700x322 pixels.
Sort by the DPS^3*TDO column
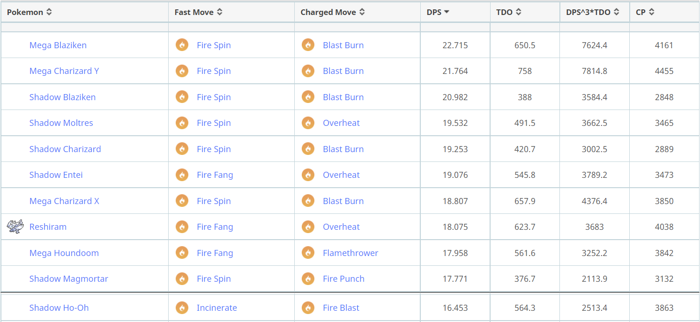[x=592, y=12]
